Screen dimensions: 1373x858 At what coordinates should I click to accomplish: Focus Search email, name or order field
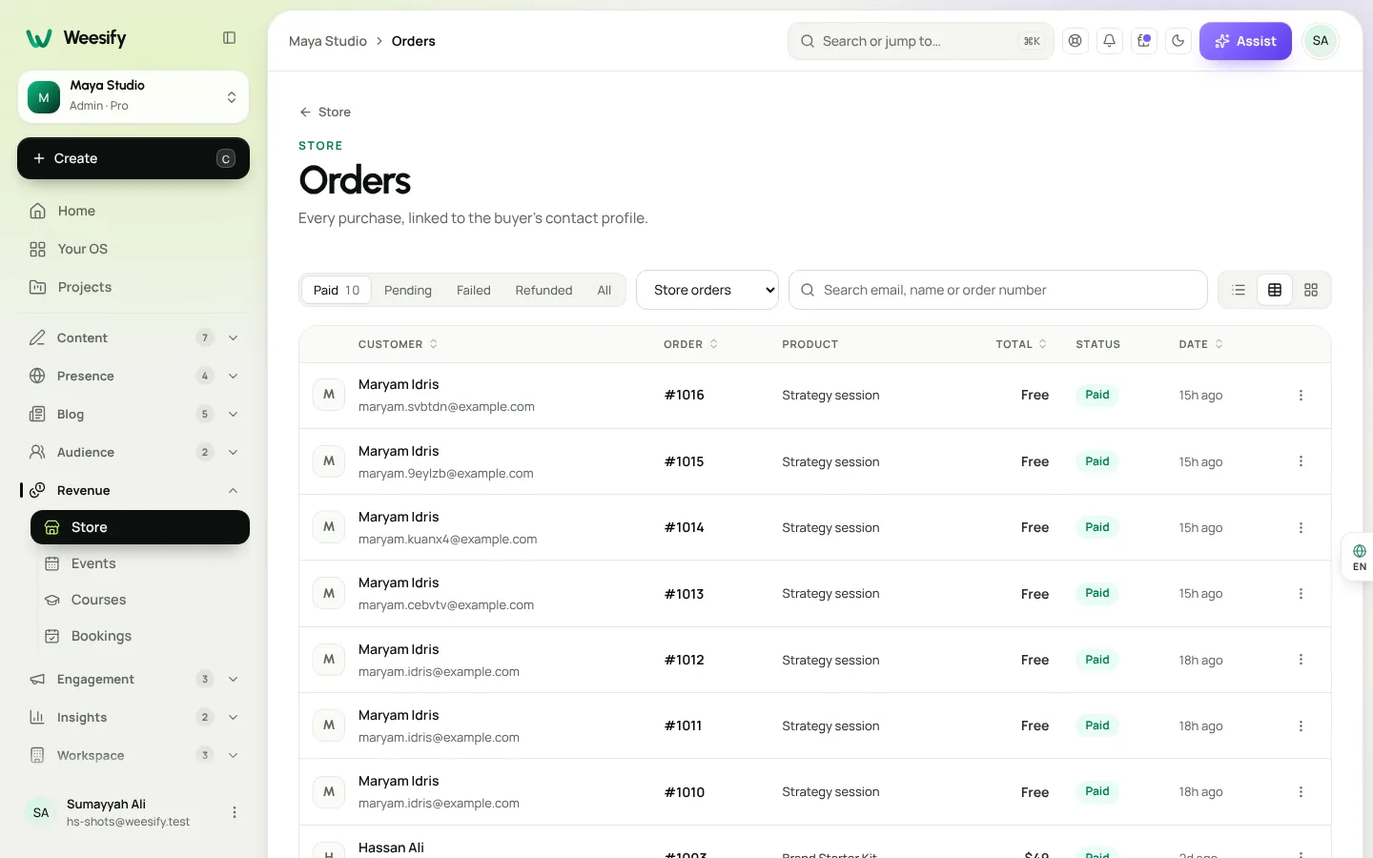click(998, 290)
